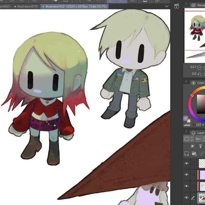This screenshot has width=205, height=205.
Task: Check the box beside lavender layer
Action: 194,175
